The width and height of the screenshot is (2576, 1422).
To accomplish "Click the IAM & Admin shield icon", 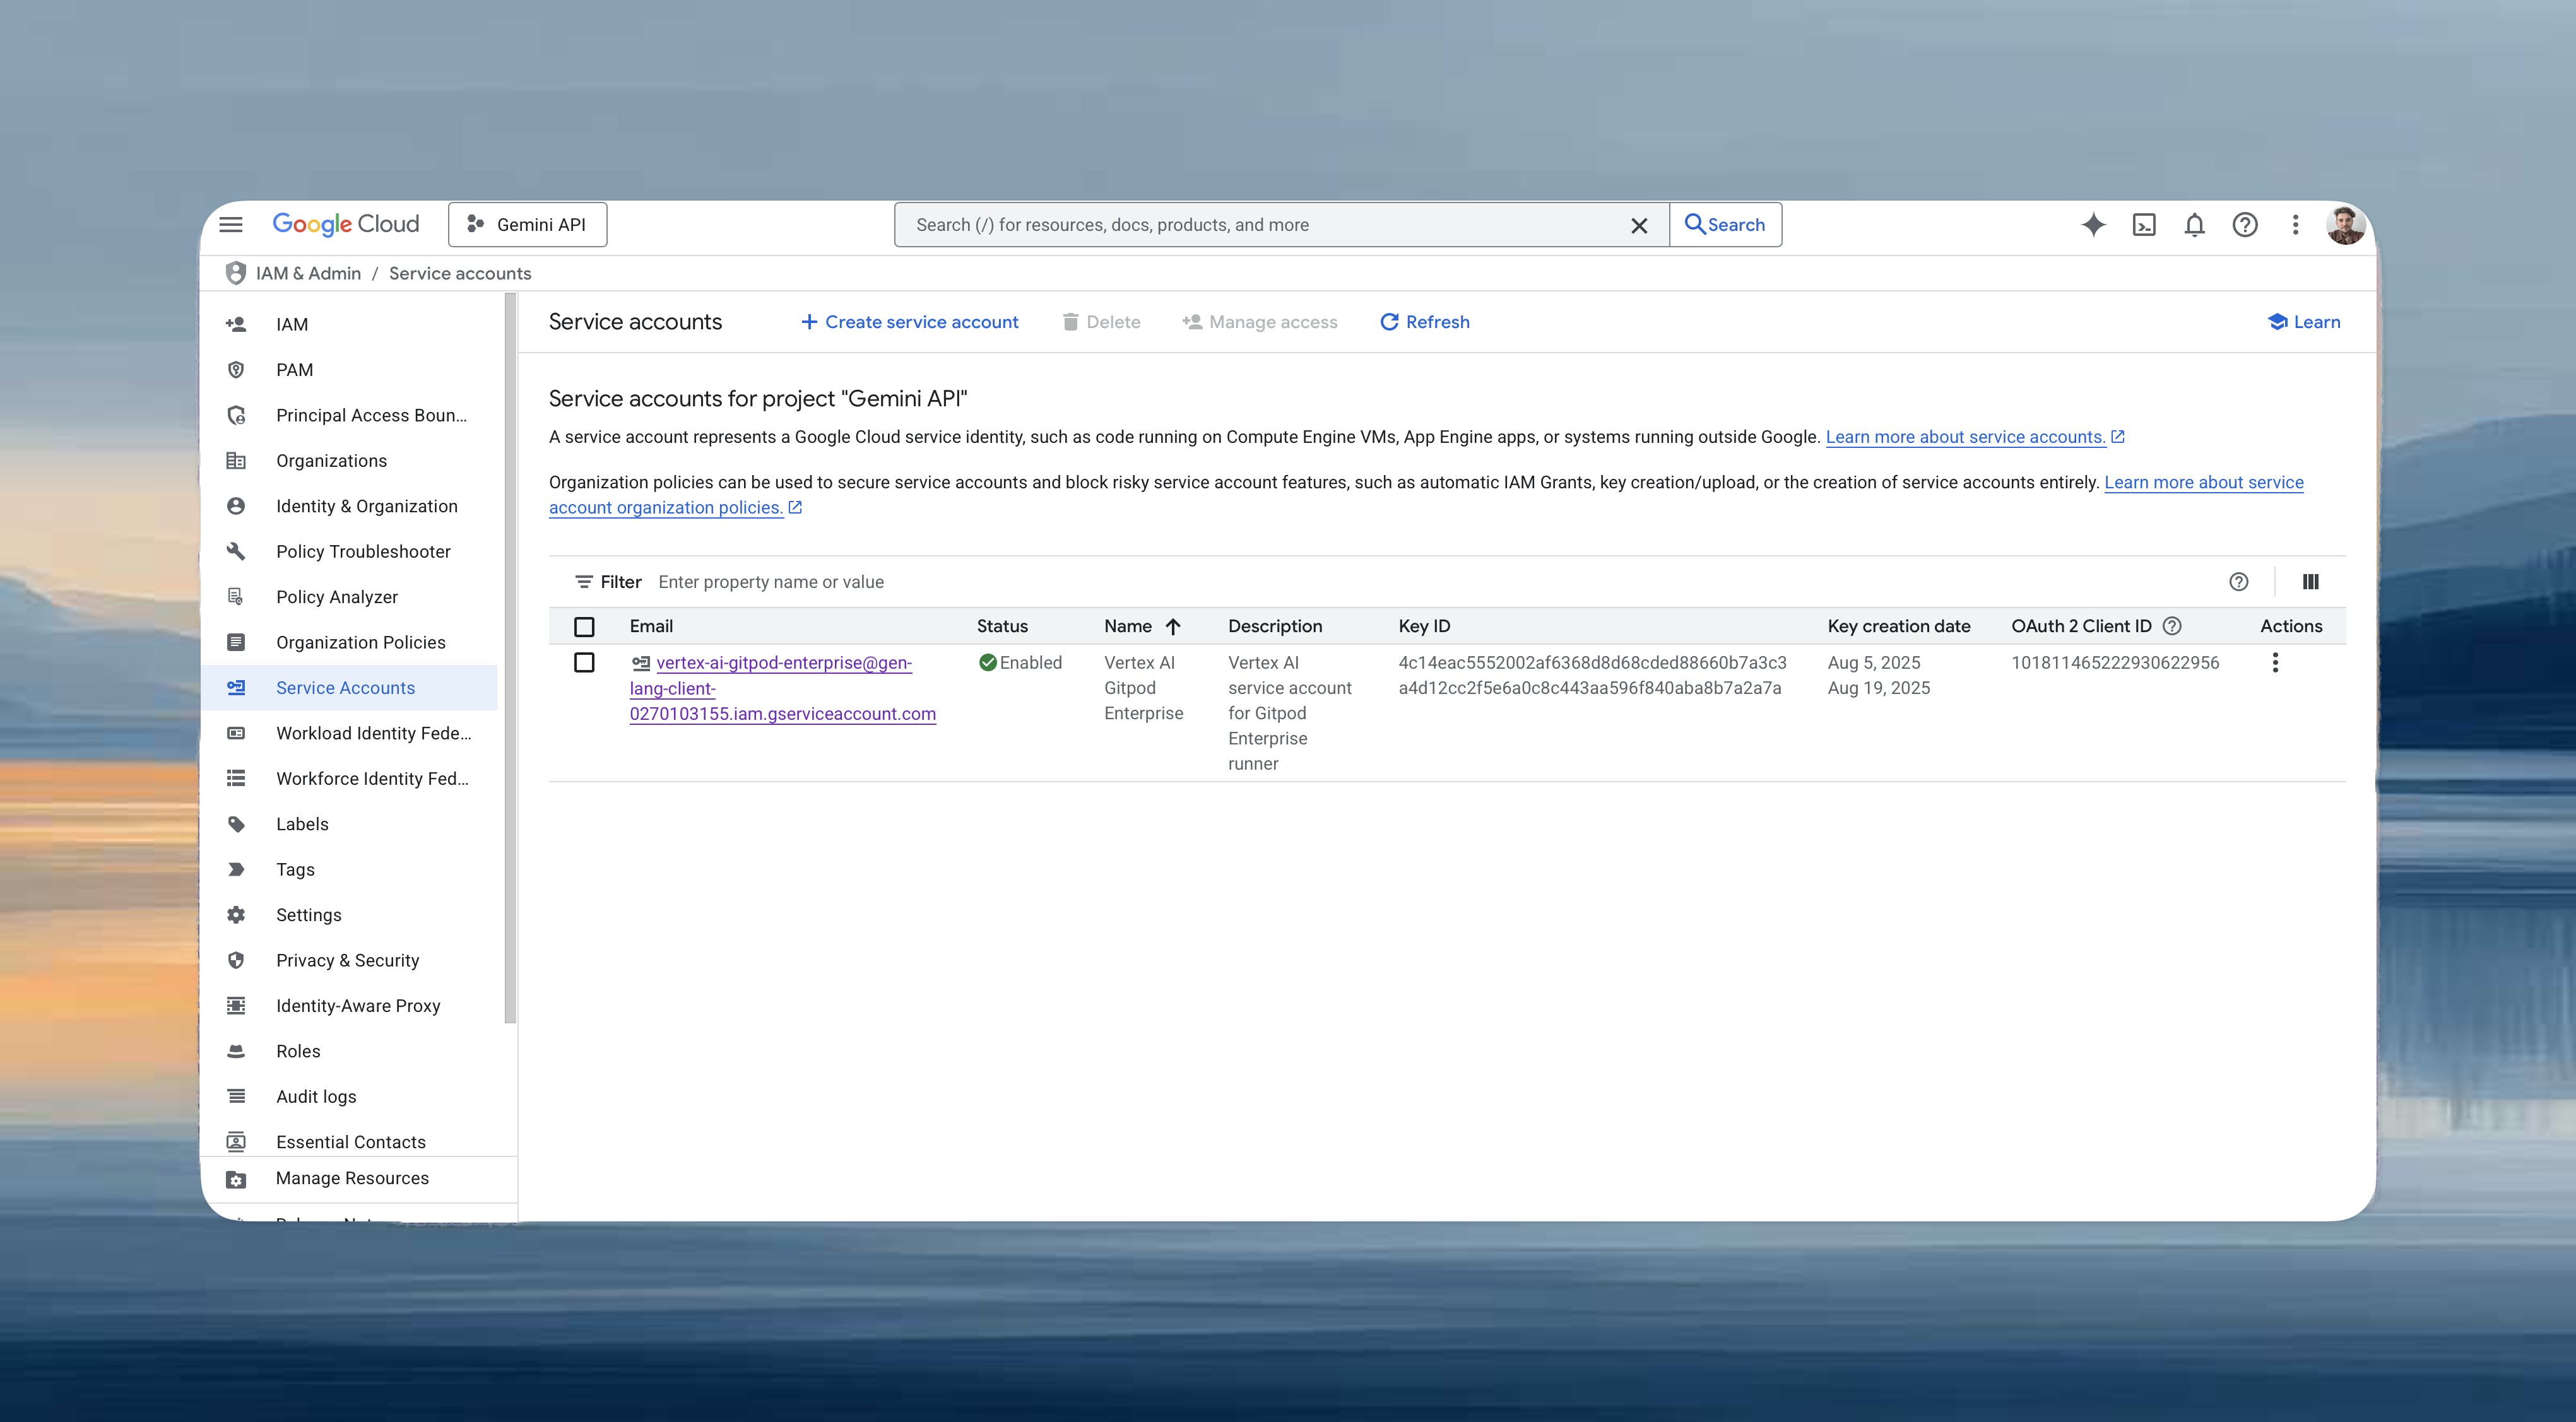I will [x=236, y=272].
